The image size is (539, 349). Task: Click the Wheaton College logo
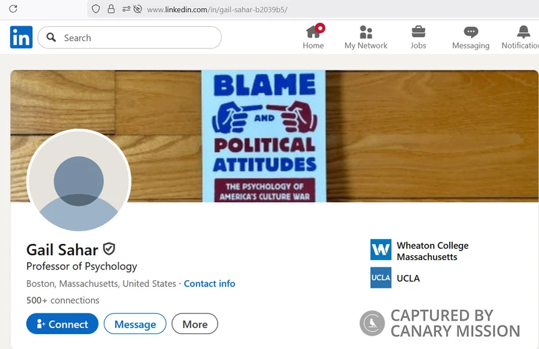pos(381,250)
